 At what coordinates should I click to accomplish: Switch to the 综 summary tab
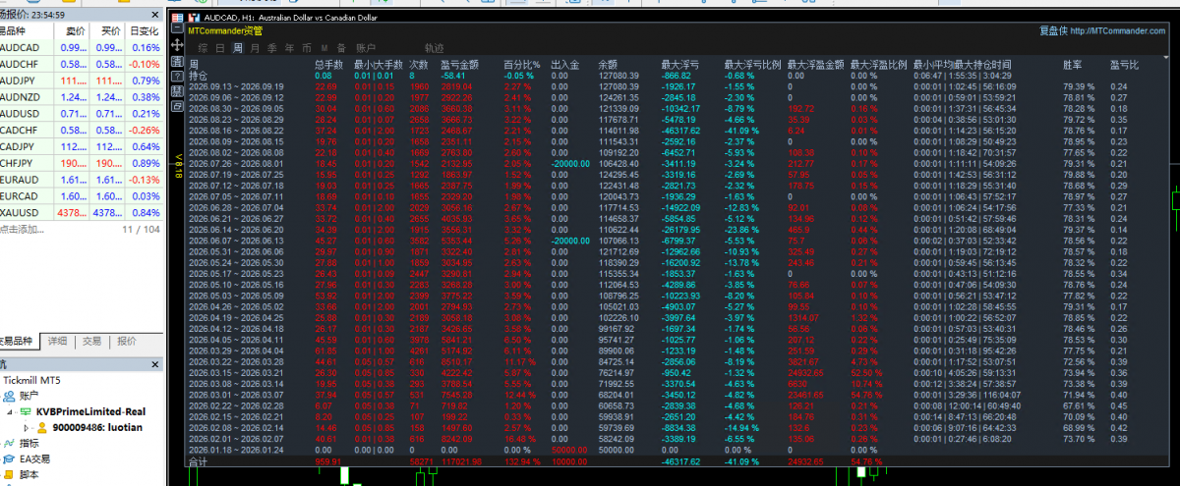coord(203,47)
